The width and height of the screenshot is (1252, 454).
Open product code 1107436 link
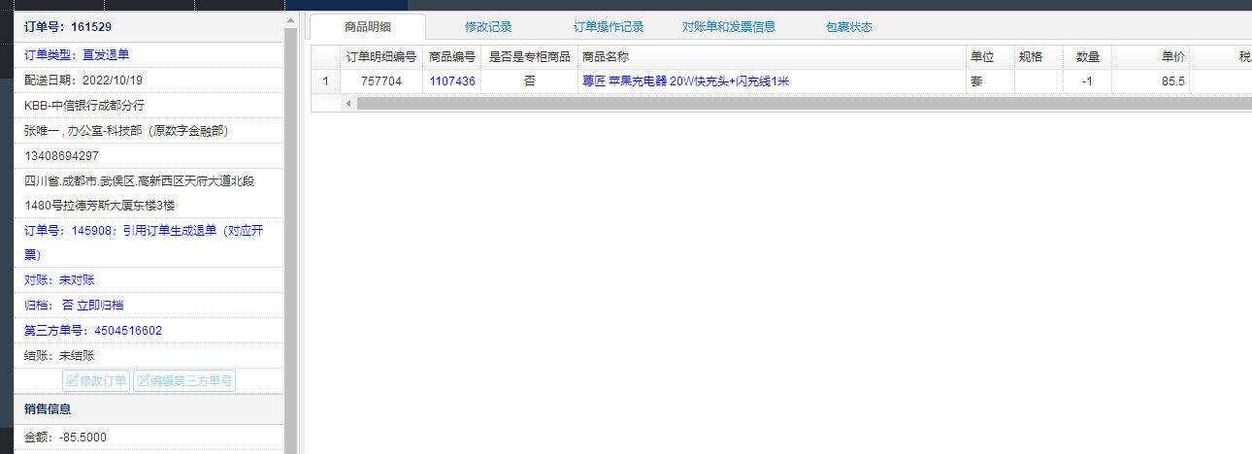[x=452, y=81]
